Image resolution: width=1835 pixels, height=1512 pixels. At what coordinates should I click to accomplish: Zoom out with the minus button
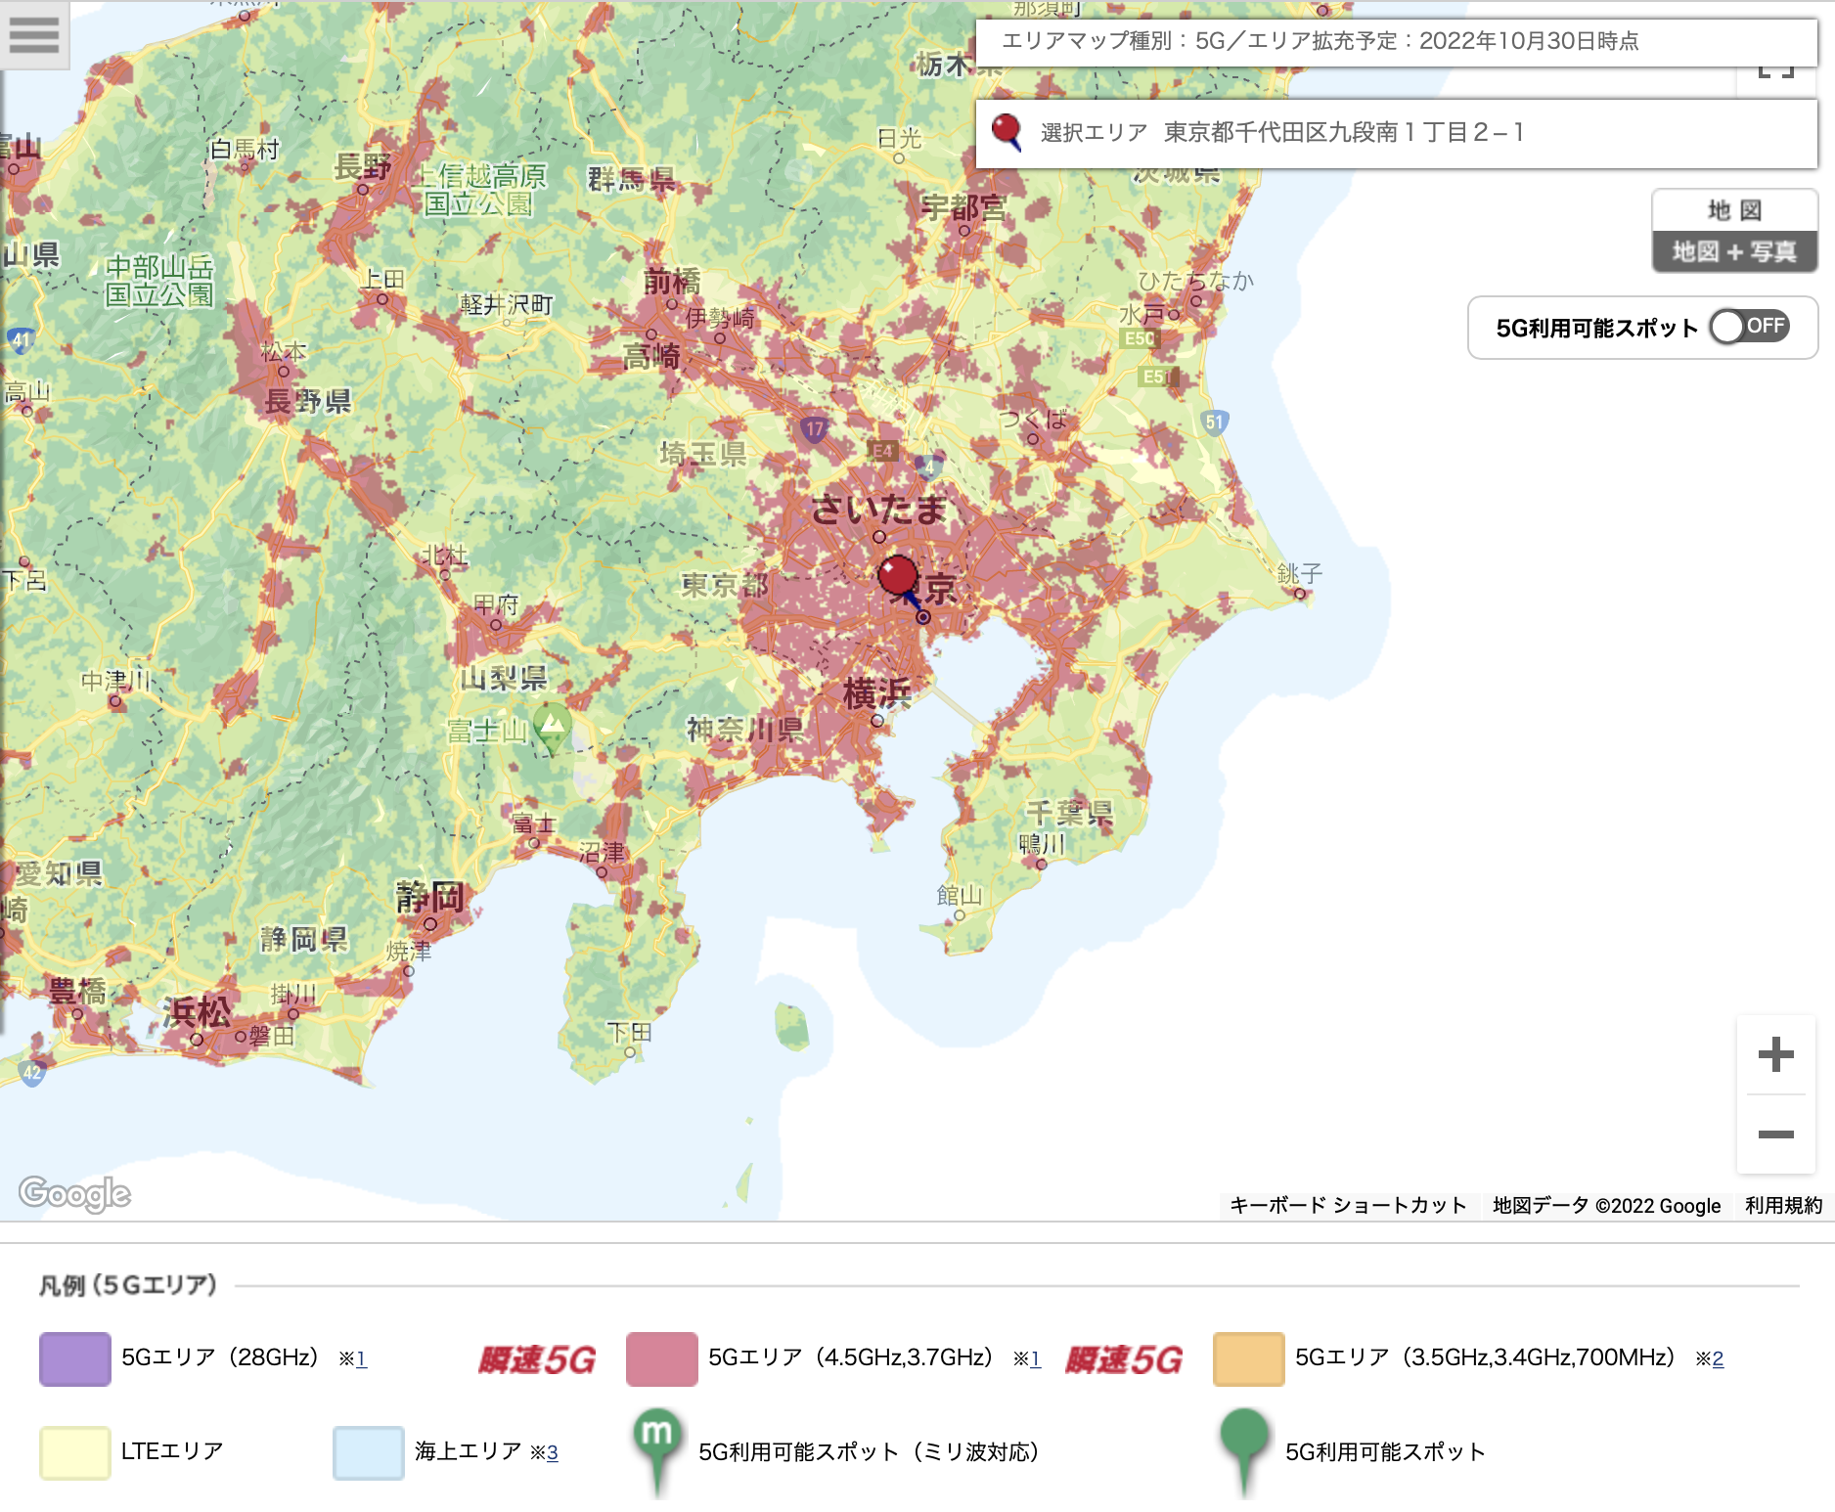(x=1775, y=1134)
